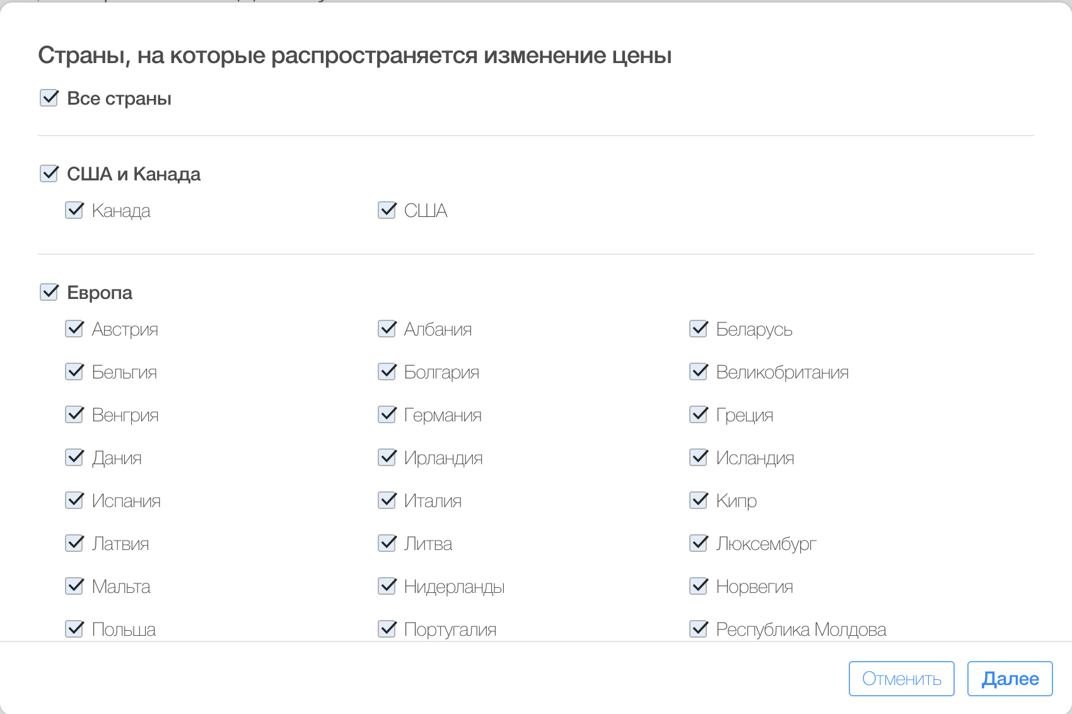Uncheck the Канада checkbox
The height and width of the screenshot is (714, 1072).
pos(74,210)
